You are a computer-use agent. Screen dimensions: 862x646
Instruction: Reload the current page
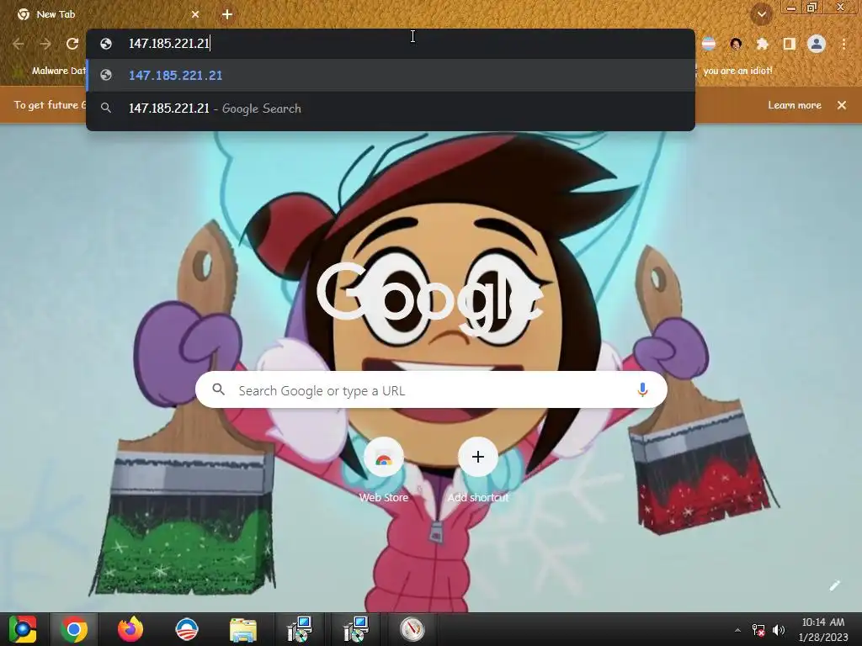[x=72, y=44]
